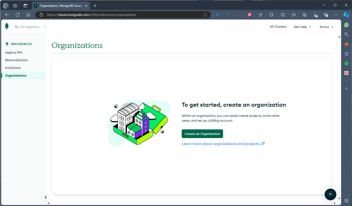Toggle split screen view
352x206 pixels.
283,15
